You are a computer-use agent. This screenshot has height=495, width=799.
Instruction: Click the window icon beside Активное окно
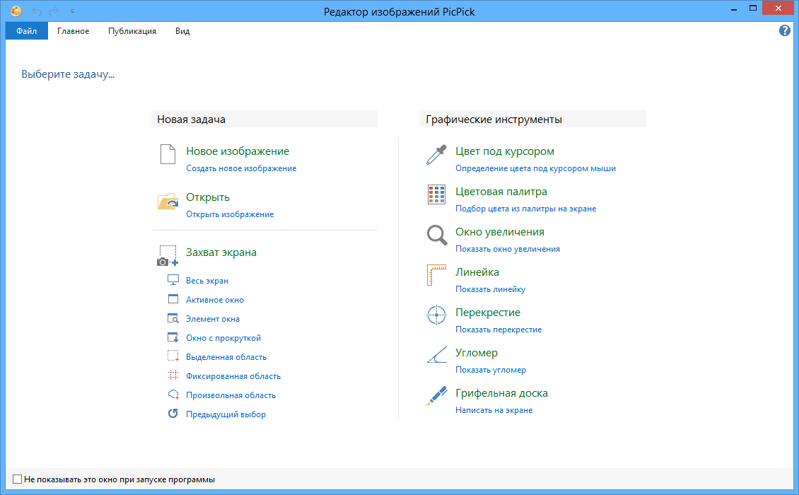[x=173, y=299]
